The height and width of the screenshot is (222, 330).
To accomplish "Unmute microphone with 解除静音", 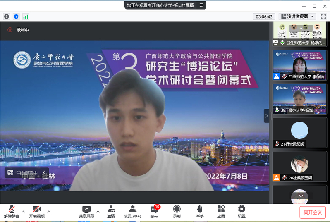I will [12, 212].
